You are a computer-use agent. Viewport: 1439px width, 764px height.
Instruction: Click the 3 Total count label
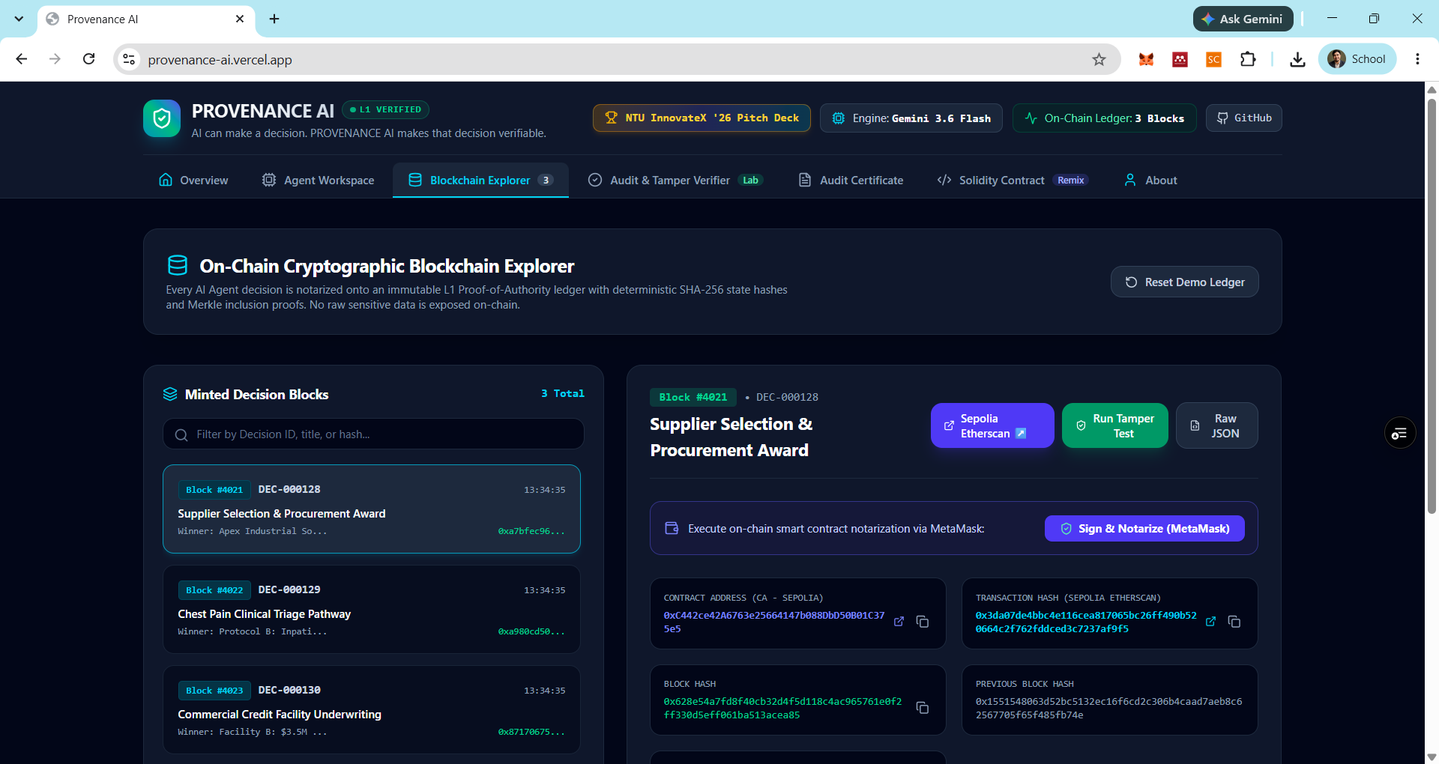click(x=562, y=393)
